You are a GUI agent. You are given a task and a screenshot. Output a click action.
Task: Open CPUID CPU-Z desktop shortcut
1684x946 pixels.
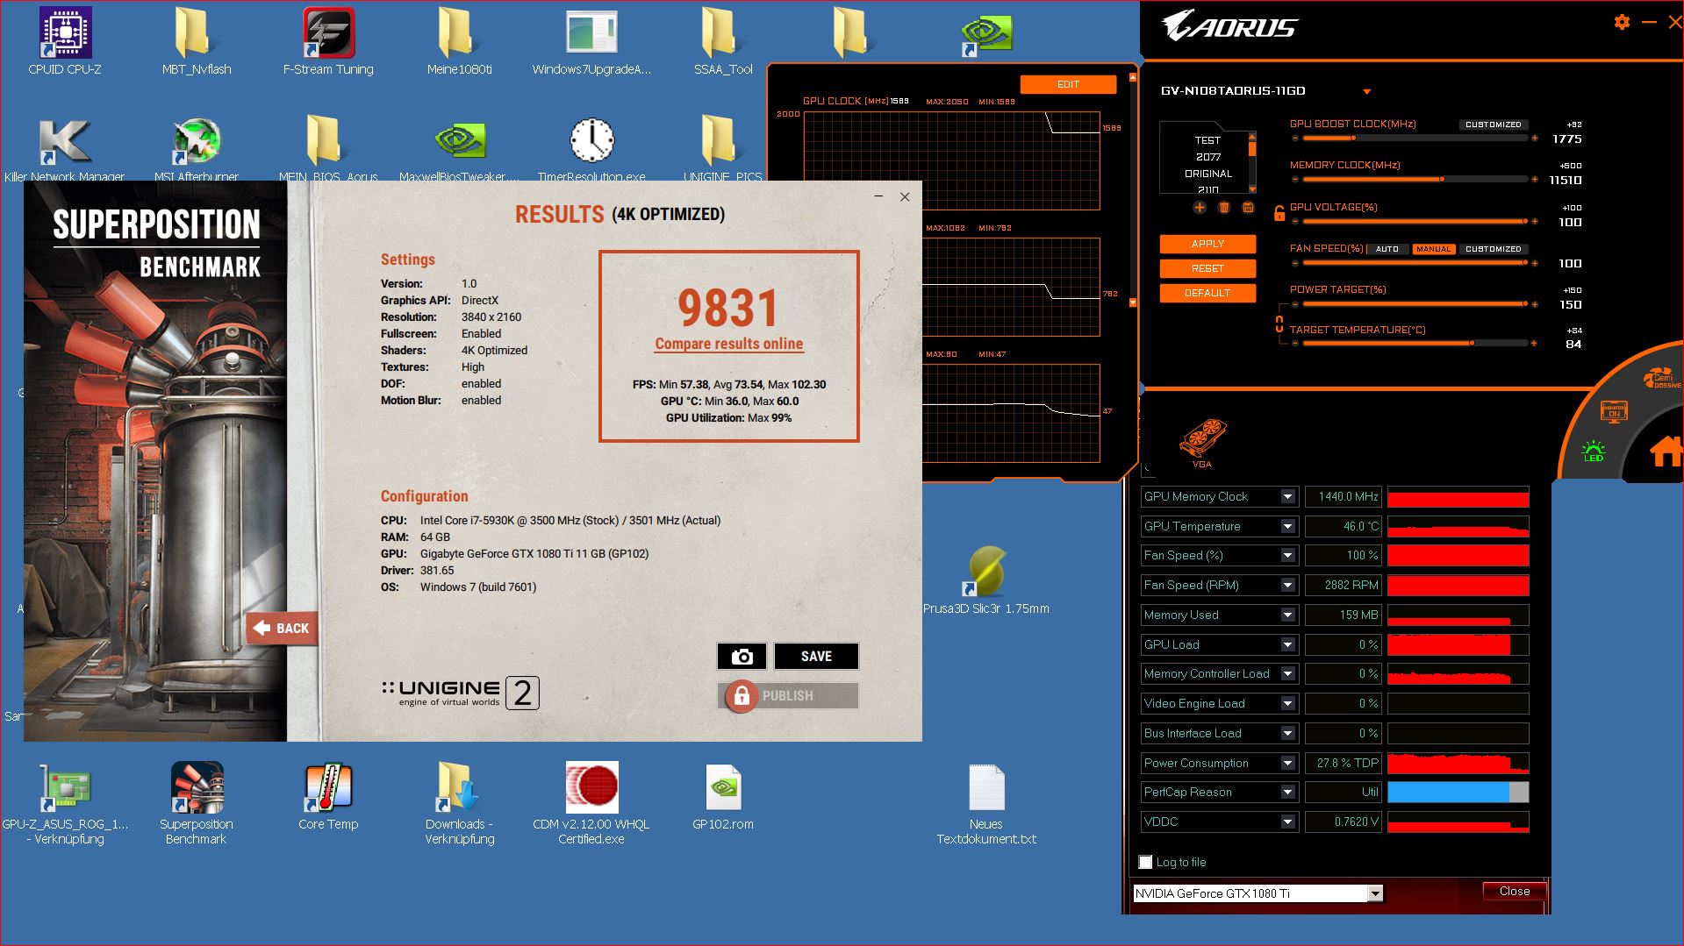coord(65,41)
